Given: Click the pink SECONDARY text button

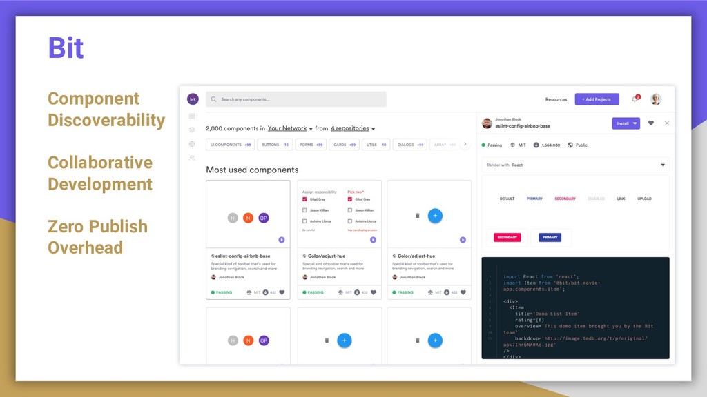Looking at the screenshot, I should point(565,198).
